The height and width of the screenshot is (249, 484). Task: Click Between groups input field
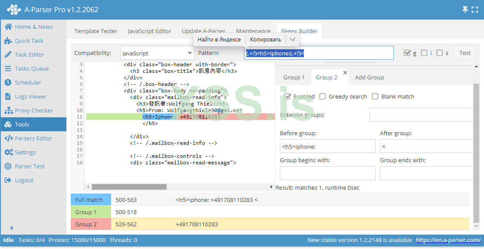tap(421, 115)
